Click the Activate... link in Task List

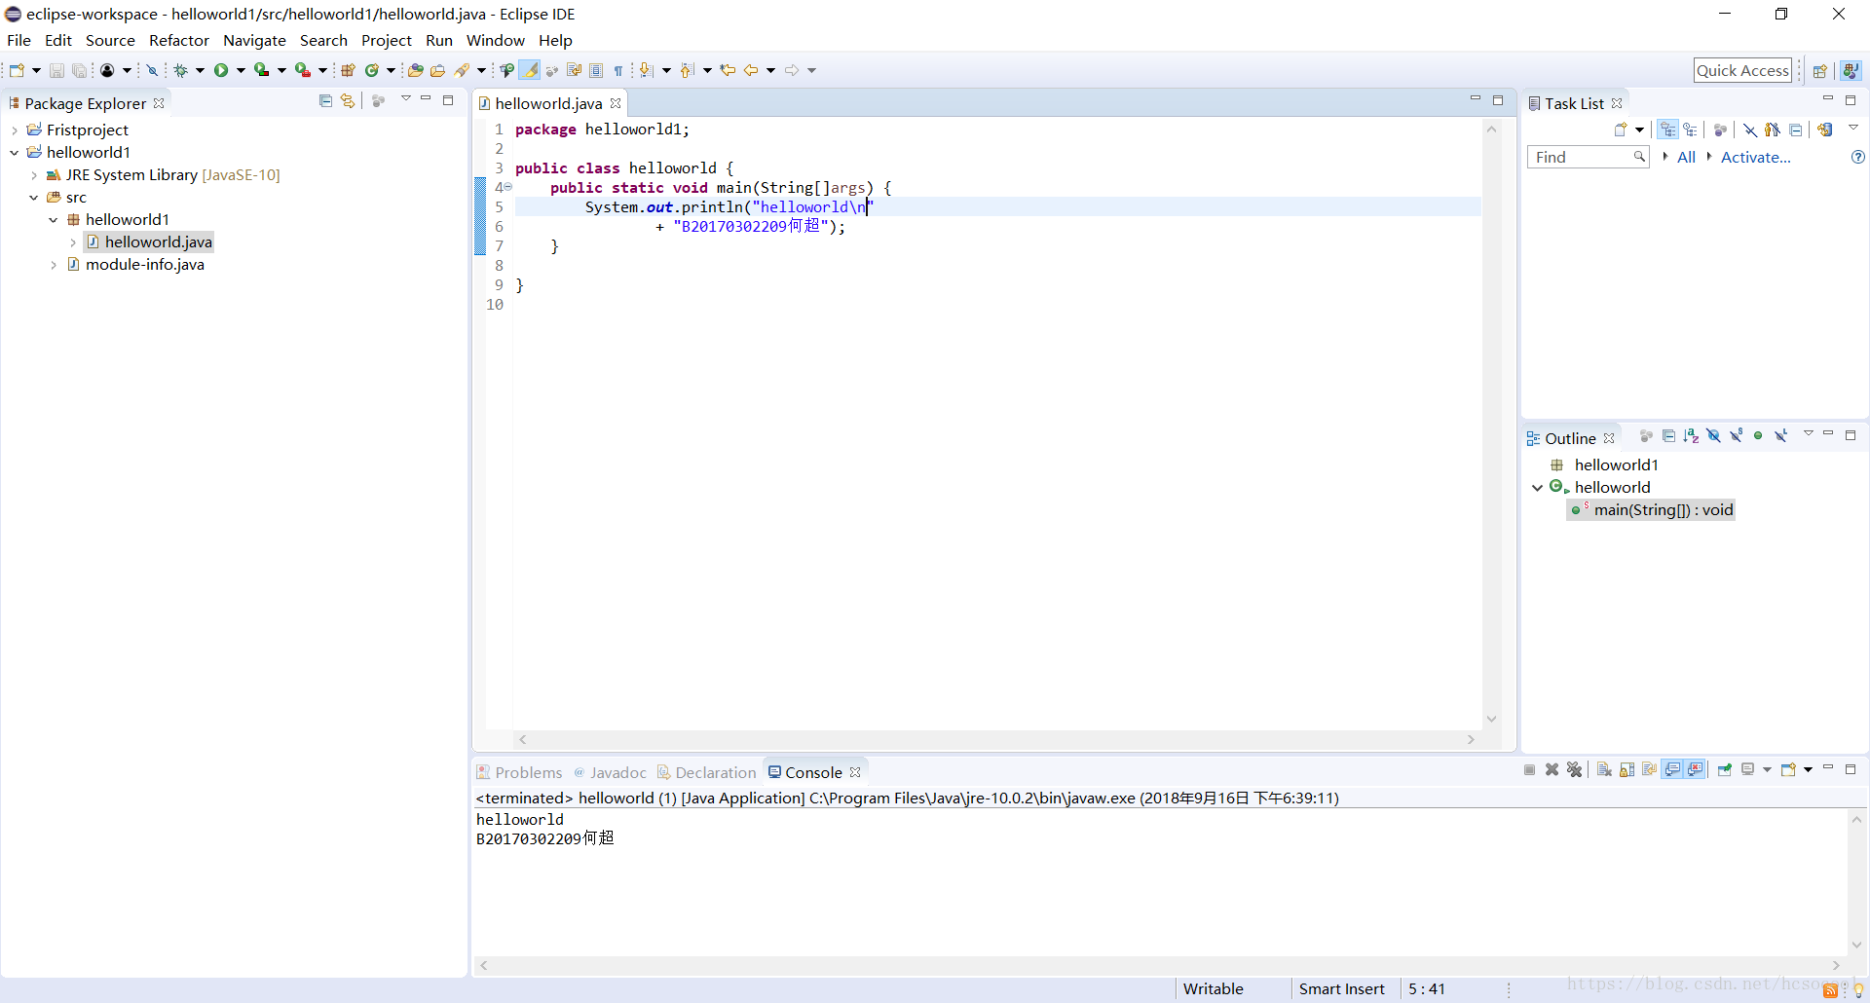point(1755,157)
